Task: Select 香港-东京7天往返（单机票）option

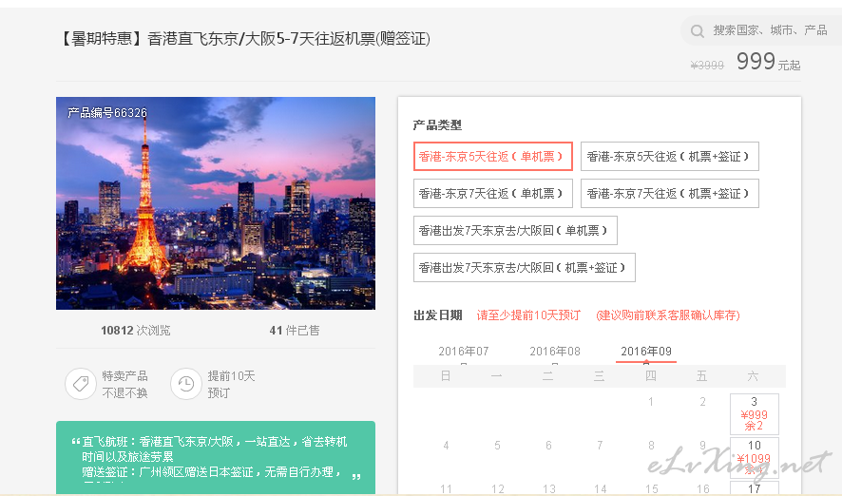Action: pos(493,193)
